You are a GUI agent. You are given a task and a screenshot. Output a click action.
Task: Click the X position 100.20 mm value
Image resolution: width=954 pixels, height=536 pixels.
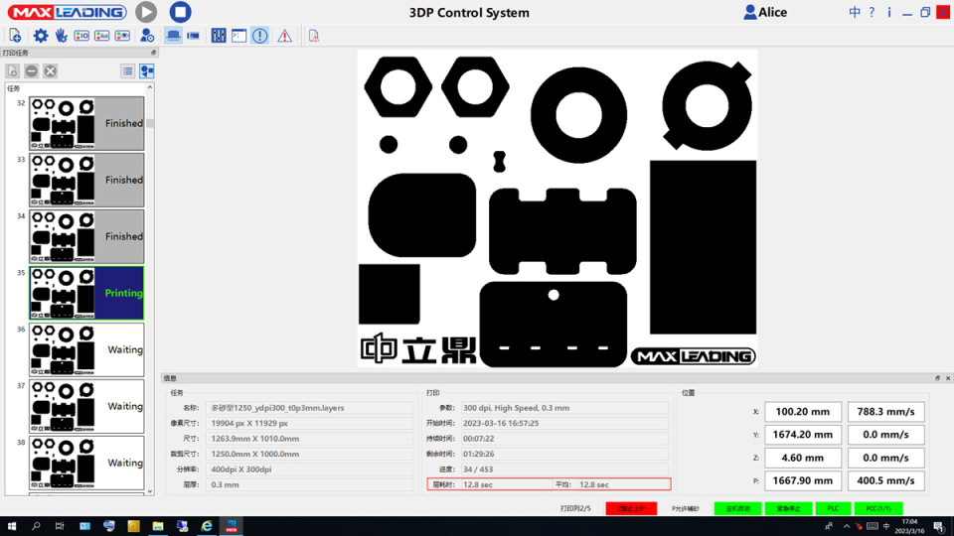[x=803, y=411]
